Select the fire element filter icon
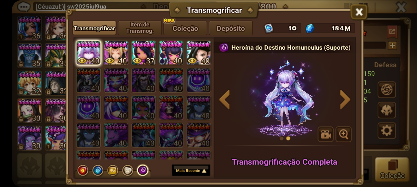This screenshot has width=417, height=187. pyautogui.click(x=83, y=171)
